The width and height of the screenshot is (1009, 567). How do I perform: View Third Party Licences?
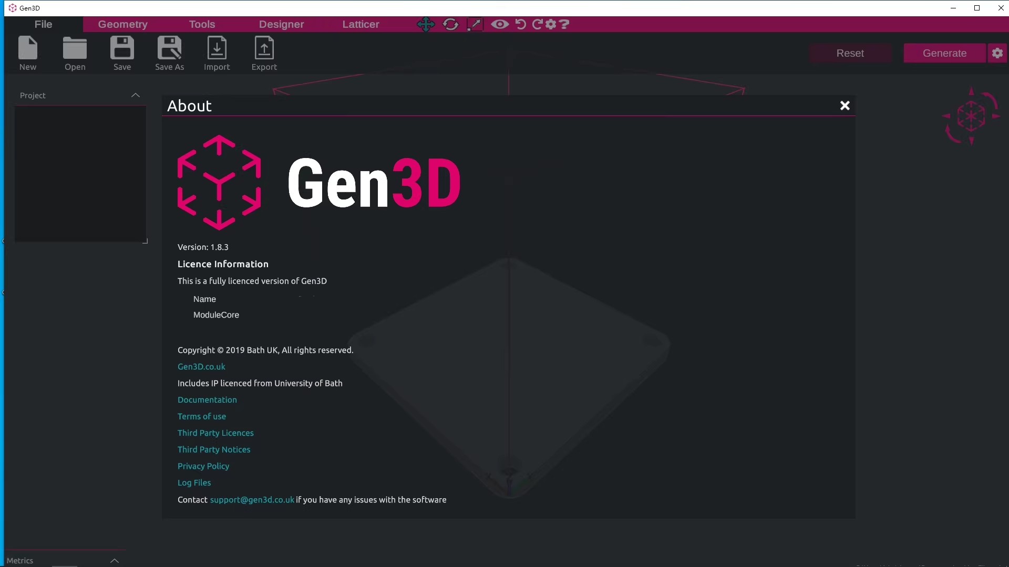click(215, 433)
